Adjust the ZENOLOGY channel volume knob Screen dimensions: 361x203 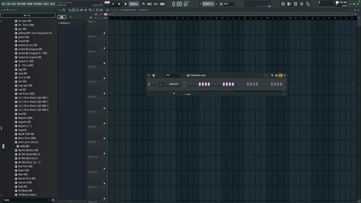156,84
